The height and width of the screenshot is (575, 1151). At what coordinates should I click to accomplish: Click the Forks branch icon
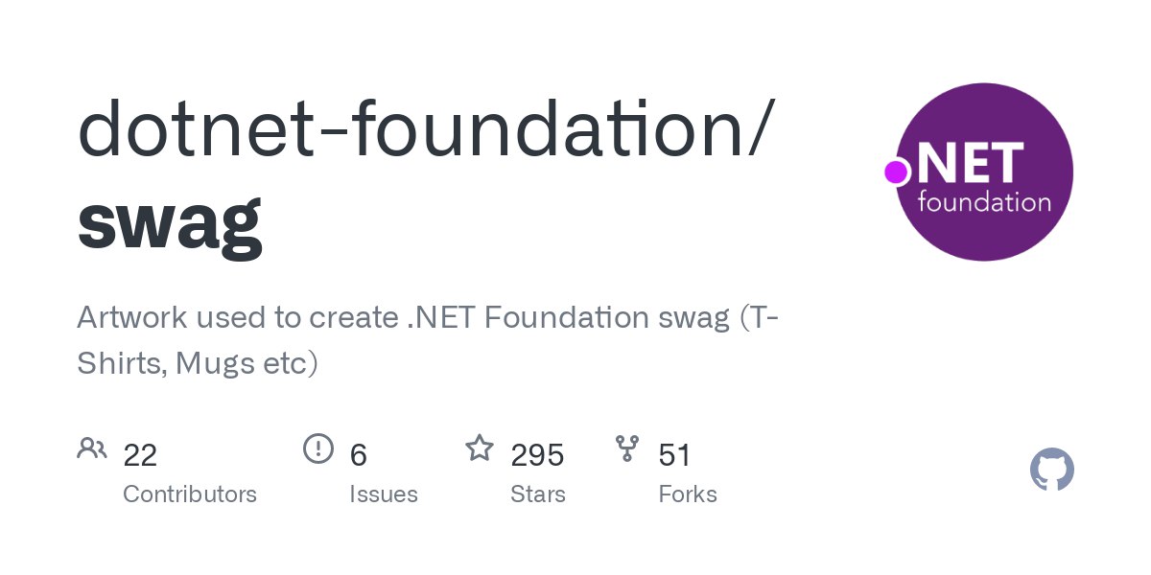pyautogui.click(x=627, y=448)
